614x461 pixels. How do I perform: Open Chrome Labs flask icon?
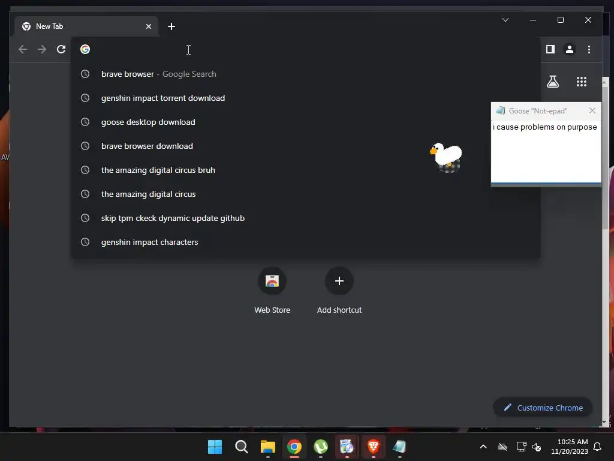[x=552, y=82]
